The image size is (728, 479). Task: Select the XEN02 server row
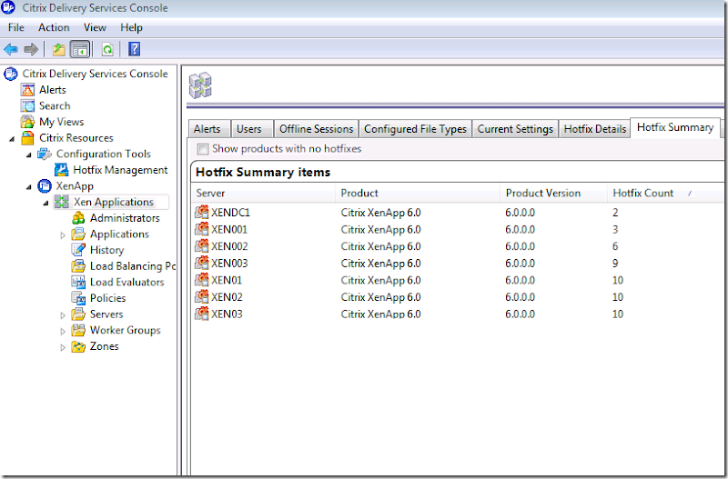pos(458,297)
